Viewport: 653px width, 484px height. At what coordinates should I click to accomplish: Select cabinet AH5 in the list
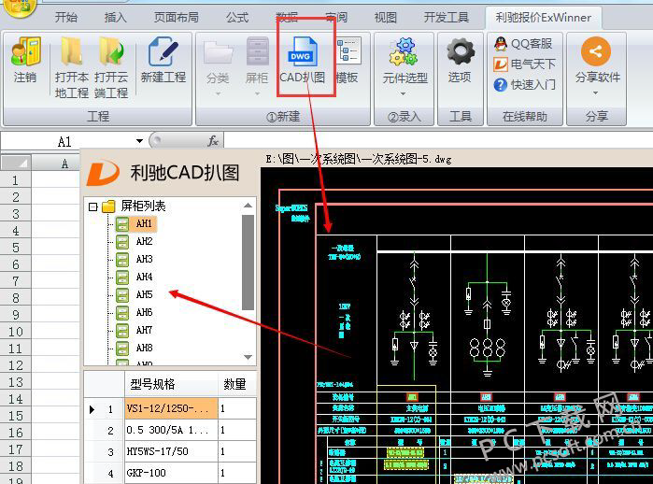pos(144,295)
